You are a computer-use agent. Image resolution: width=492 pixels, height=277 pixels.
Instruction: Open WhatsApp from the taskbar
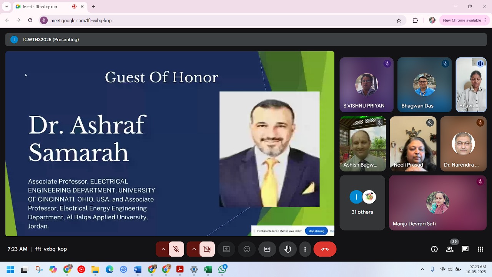[x=222, y=270]
